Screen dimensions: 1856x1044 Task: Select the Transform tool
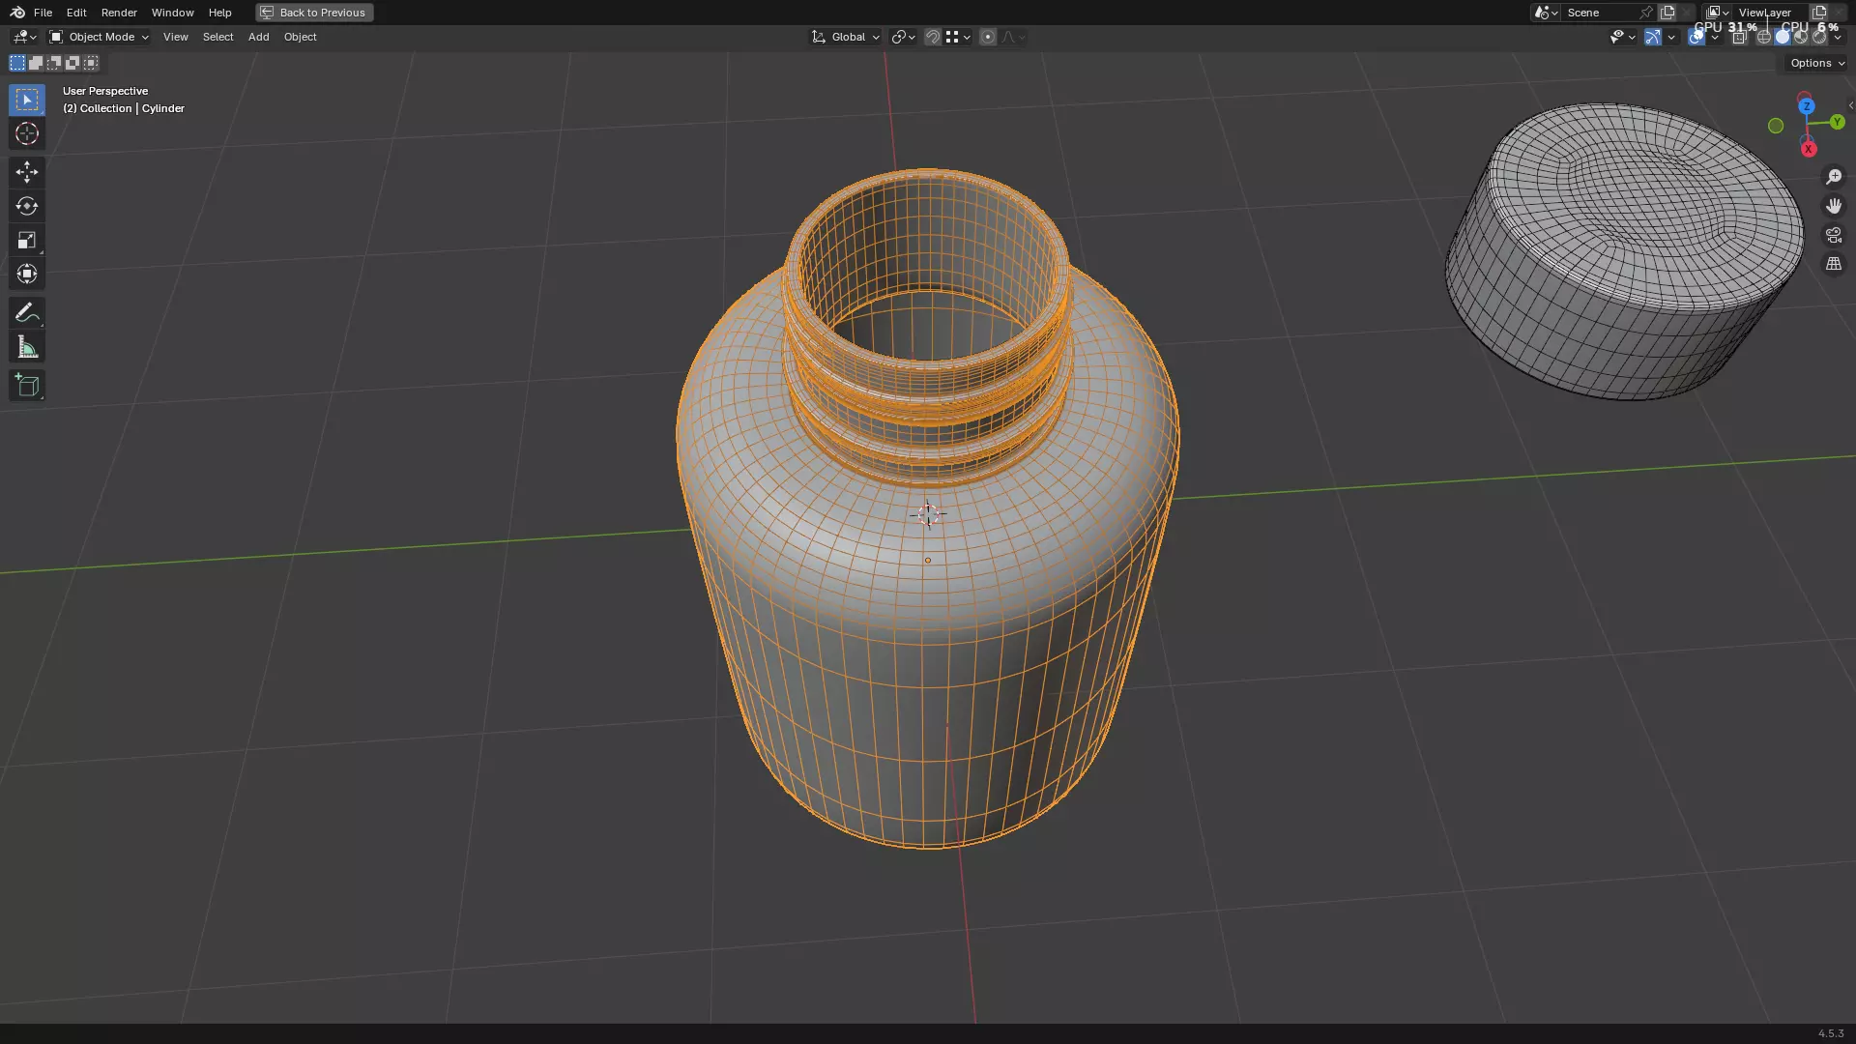[27, 274]
